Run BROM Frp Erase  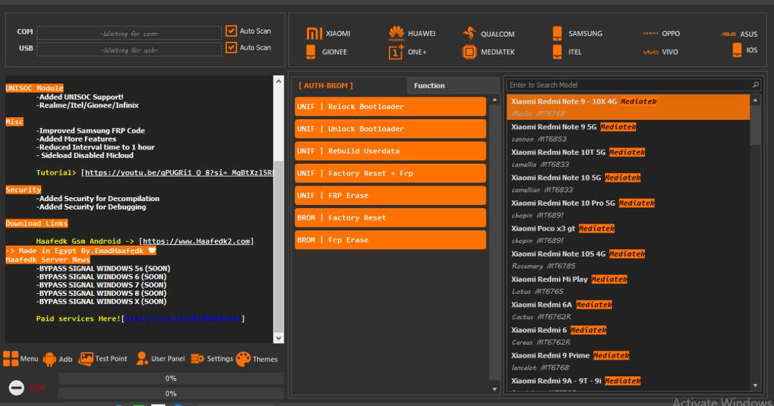click(x=390, y=240)
